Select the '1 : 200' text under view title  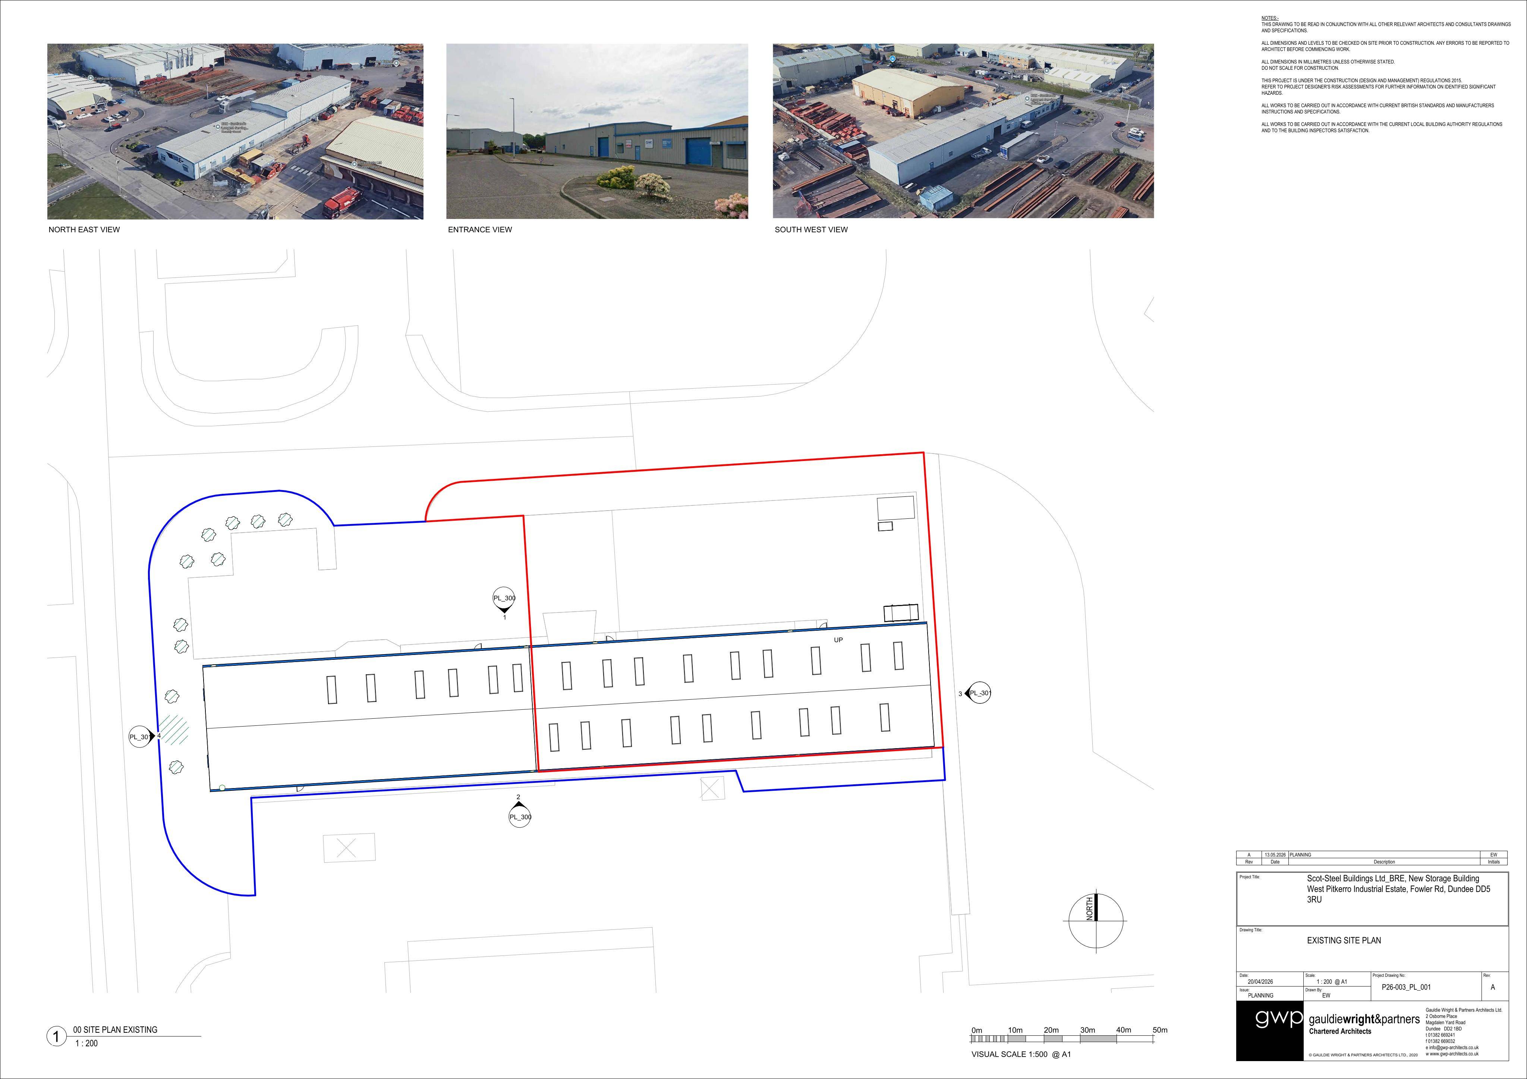[x=86, y=1043]
